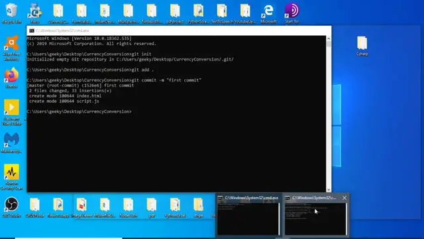Viewport: 424px width, 239px height.
Task: Click 'create mode 100644 index.html' line
Action: [x=65, y=96]
